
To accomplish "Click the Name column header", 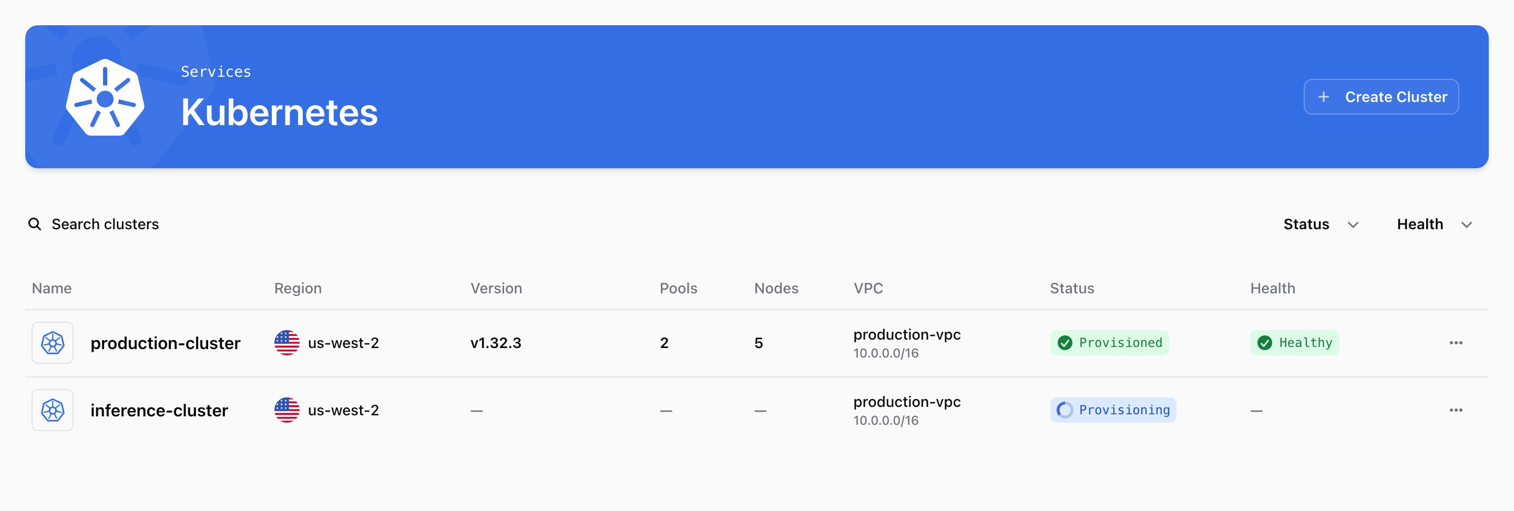I will click(x=52, y=288).
